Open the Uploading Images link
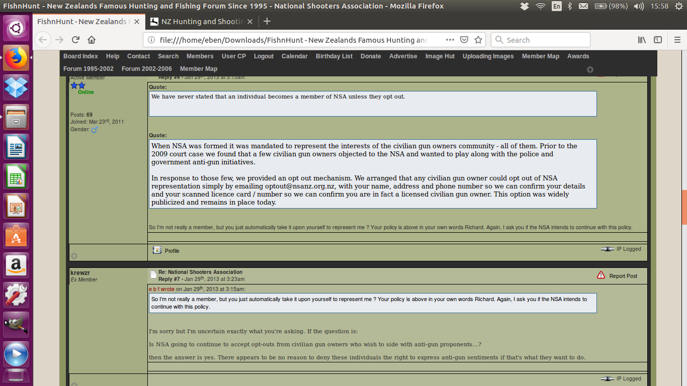The image size is (687, 386). tap(488, 56)
